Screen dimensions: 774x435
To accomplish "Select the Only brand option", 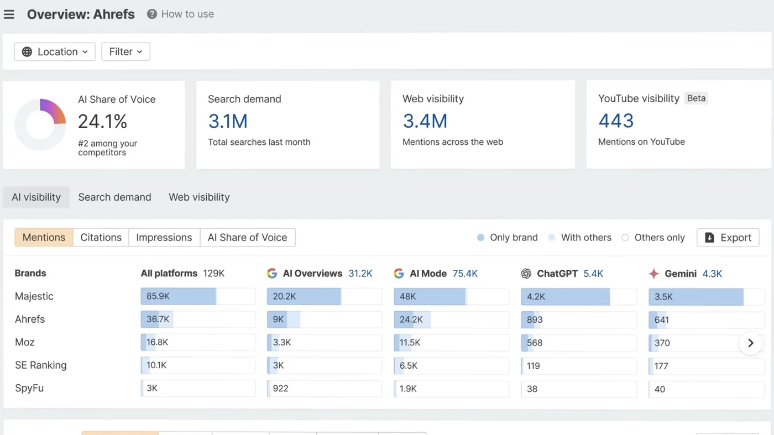I will tap(507, 238).
